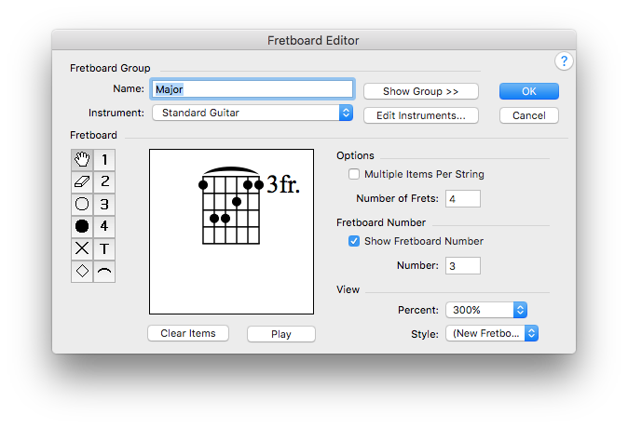Open Edit Instruments dialog

coord(421,115)
